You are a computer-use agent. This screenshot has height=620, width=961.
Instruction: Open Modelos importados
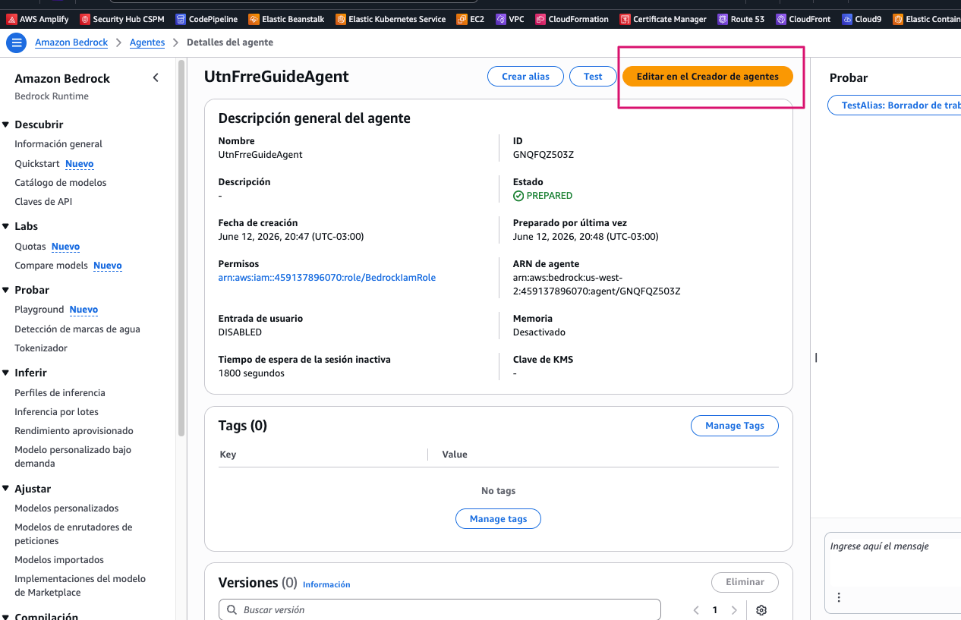(x=59, y=559)
